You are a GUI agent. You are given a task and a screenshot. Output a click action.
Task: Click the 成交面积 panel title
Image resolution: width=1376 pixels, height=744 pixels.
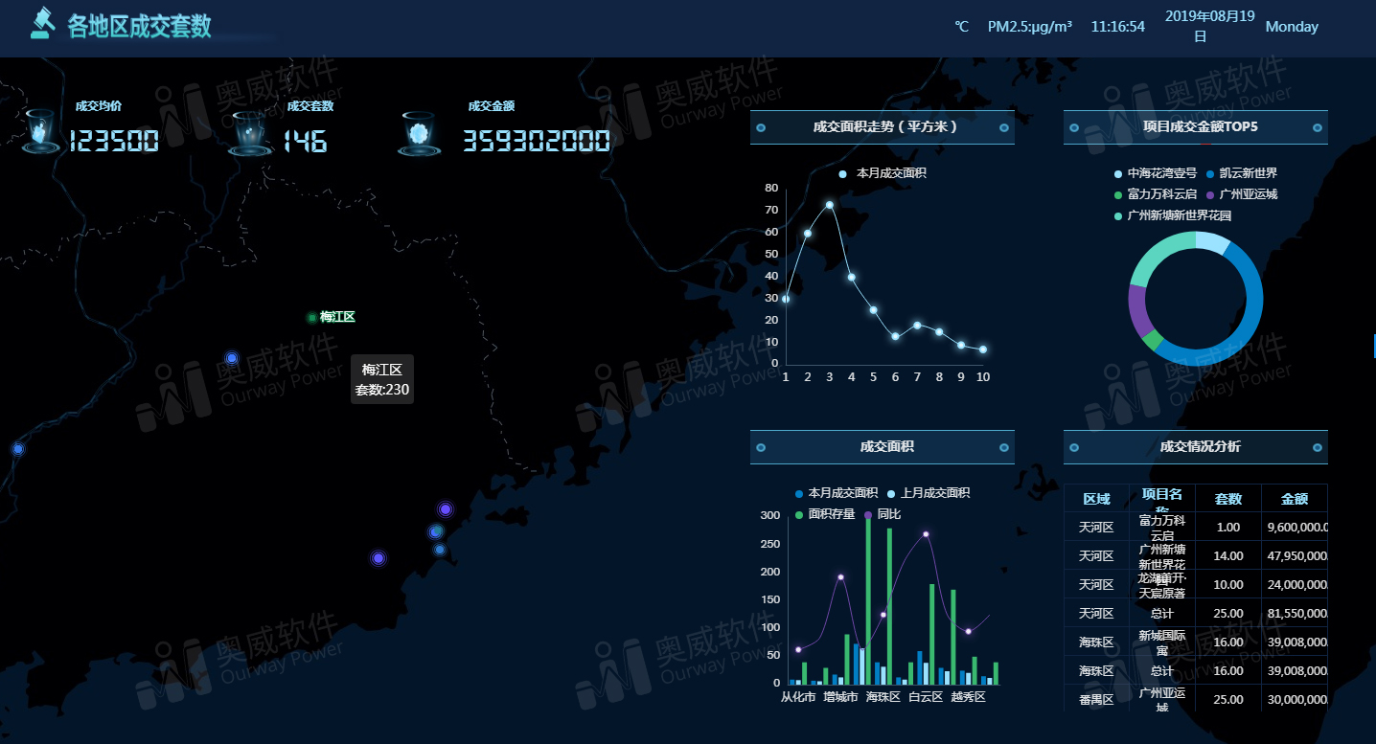coord(886,447)
